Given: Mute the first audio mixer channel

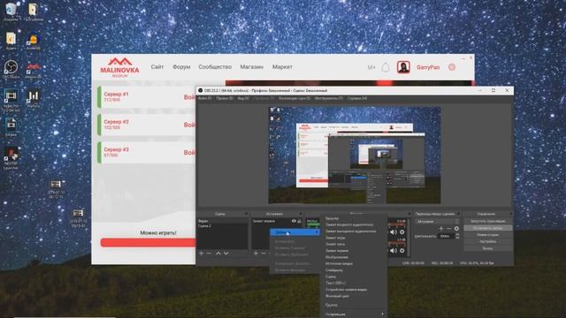Looking at the screenshot, I should [394, 232].
